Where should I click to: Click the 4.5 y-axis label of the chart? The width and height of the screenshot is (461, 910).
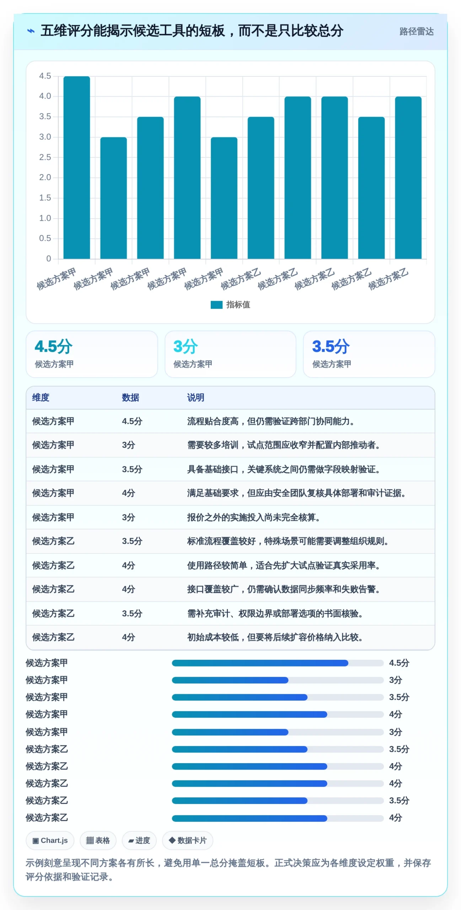point(45,76)
